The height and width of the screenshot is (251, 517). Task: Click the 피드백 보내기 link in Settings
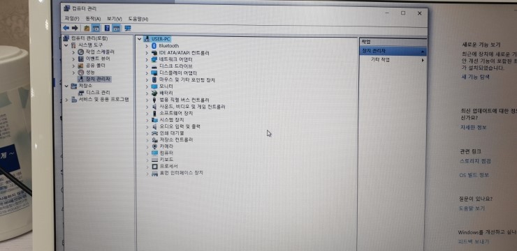tap(474, 241)
